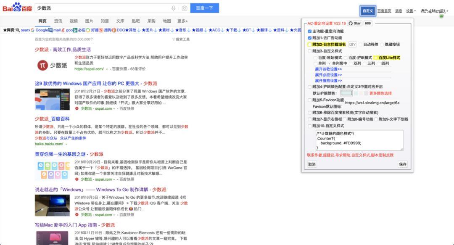The image size is (454, 245).
Task: Select 四列 layout radio
Action: (378, 63)
